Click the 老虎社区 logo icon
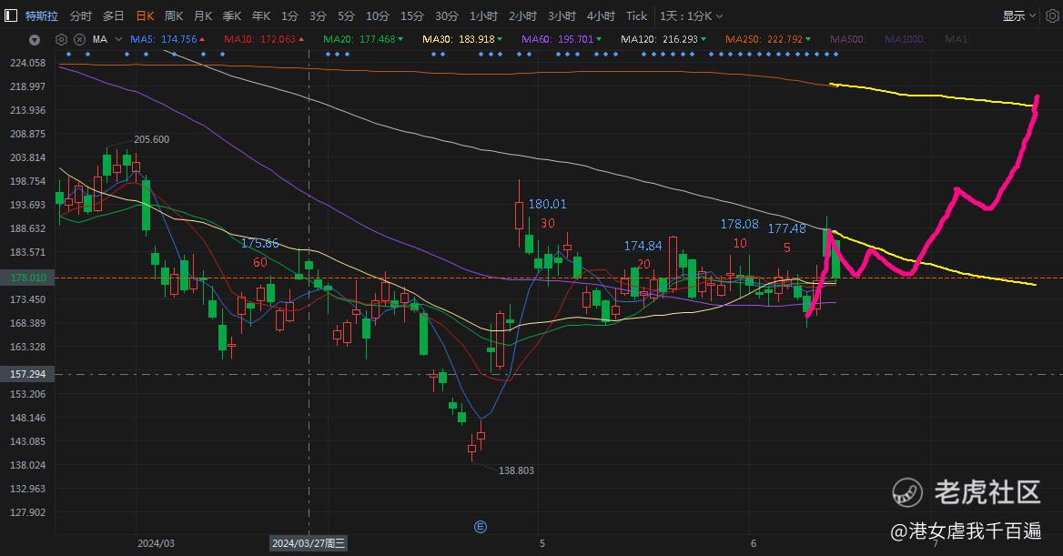This screenshot has width=1063, height=556. 906,492
